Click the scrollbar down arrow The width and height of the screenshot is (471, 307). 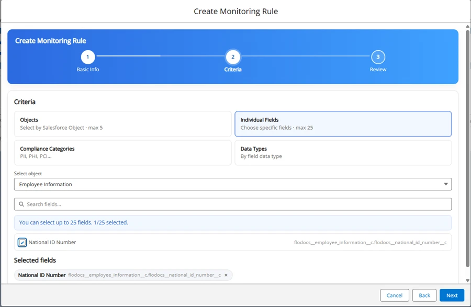click(x=467, y=280)
